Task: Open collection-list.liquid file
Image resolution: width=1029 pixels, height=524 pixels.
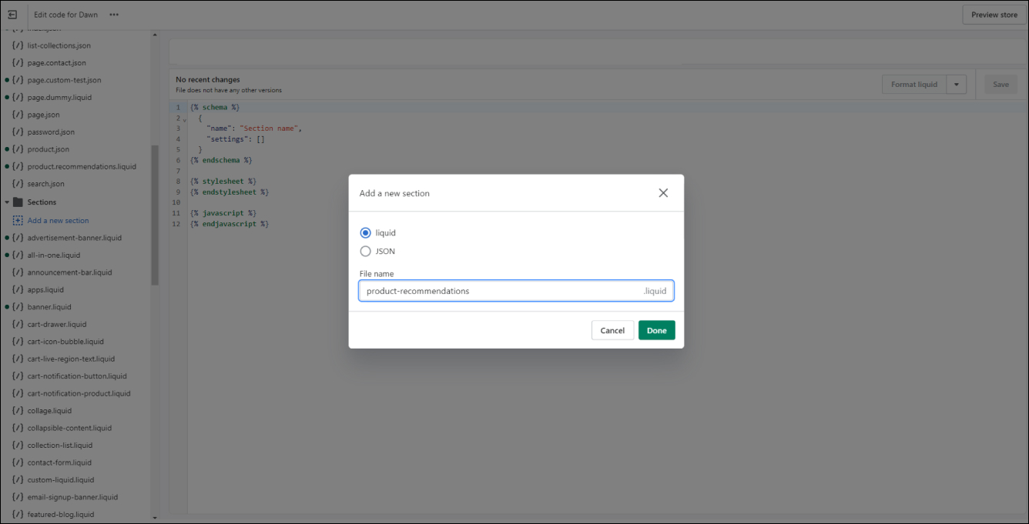Action: click(x=59, y=446)
